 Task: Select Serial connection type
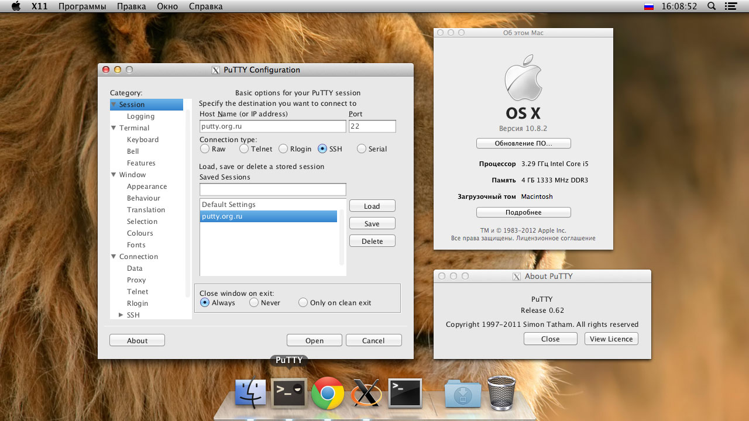coord(362,149)
